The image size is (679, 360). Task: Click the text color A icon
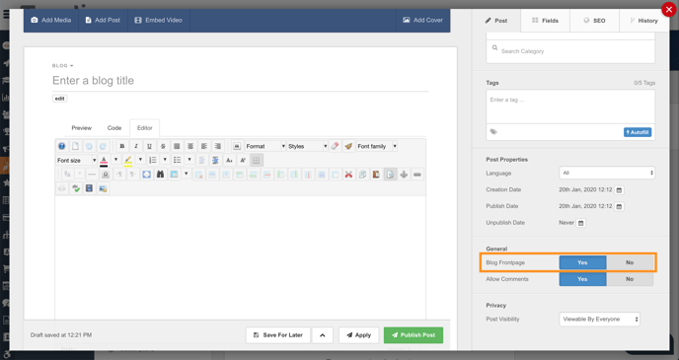point(104,161)
